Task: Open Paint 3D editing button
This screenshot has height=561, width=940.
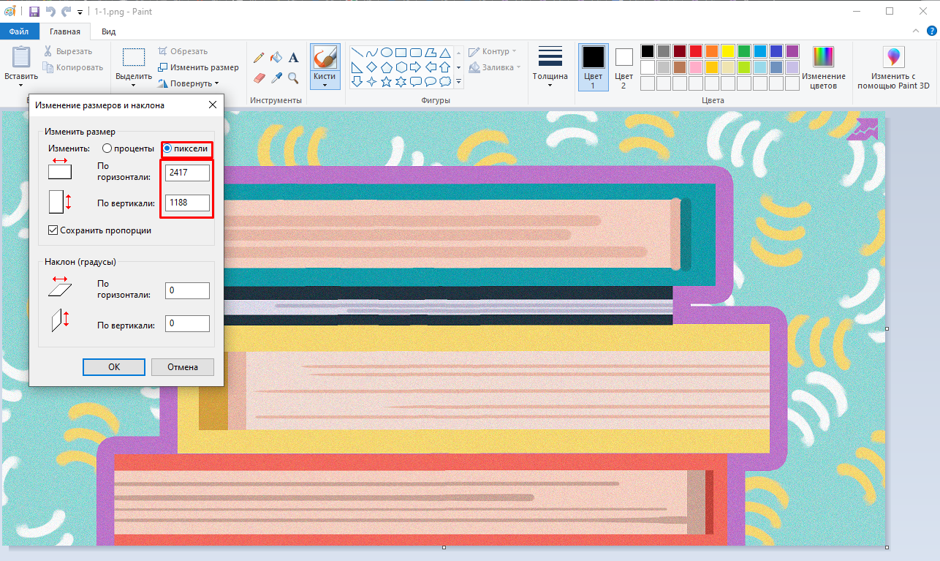Action: (892, 67)
